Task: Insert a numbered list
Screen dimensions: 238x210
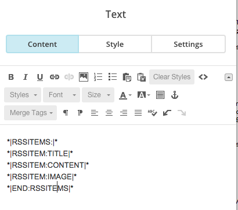Action: click(98, 77)
